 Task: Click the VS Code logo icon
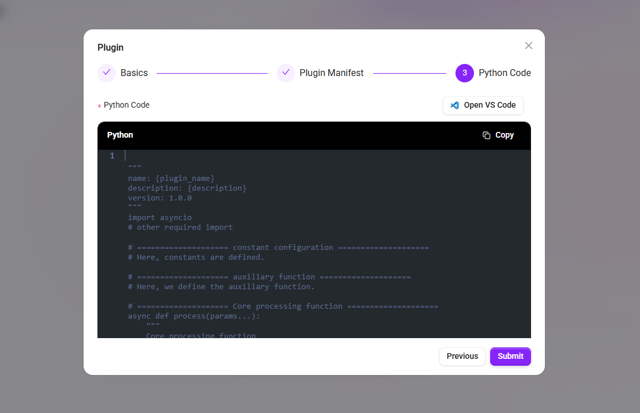click(455, 105)
